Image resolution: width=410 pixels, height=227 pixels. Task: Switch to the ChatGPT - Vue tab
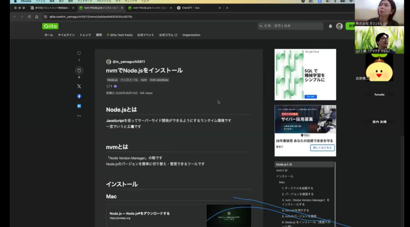(198, 8)
